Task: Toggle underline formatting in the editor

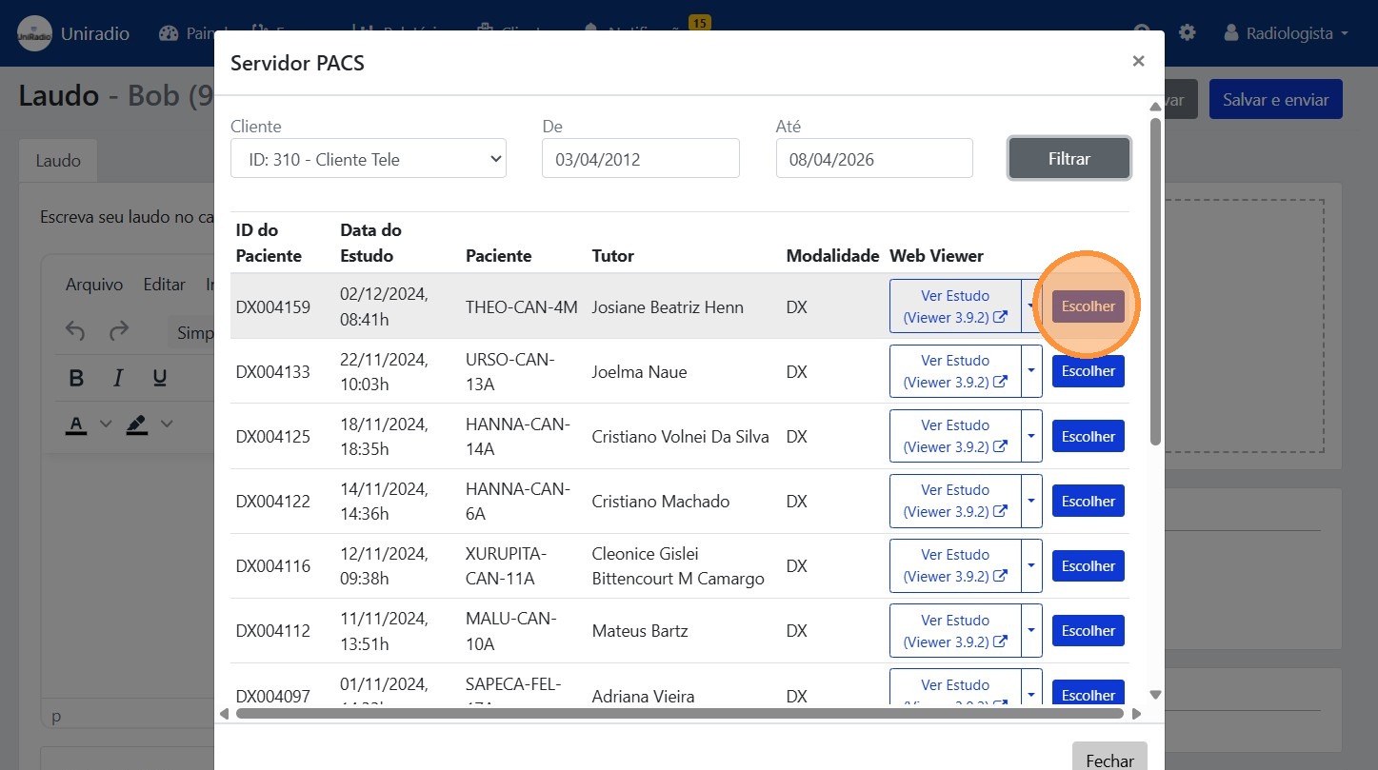Action: coord(160,379)
